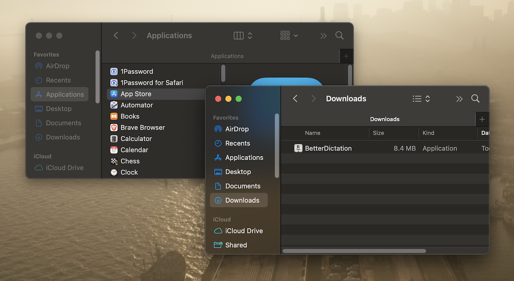Open column view switcher in Applications window

coord(243,35)
